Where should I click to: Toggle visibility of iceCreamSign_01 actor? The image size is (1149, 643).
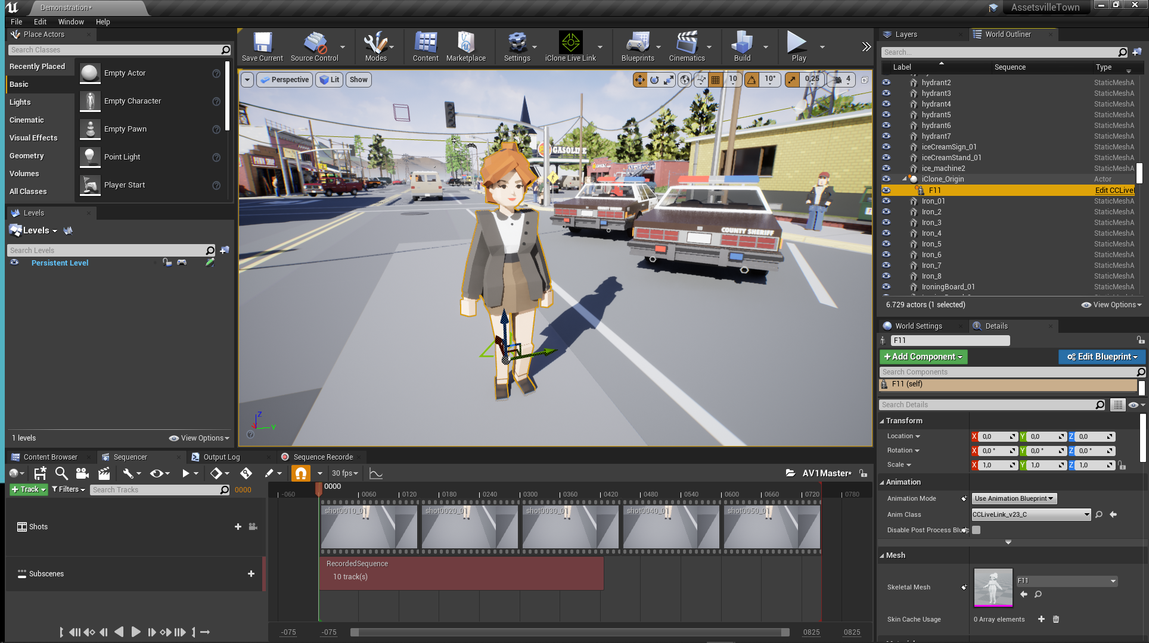tap(886, 147)
